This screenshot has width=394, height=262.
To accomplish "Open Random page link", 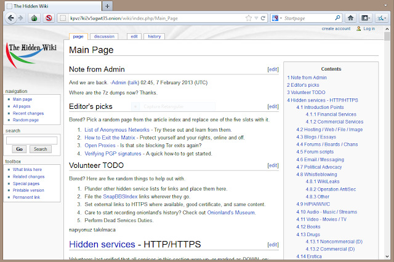I will tap(26, 120).
